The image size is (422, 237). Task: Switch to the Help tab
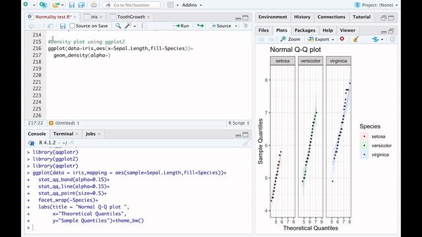[328, 30]
